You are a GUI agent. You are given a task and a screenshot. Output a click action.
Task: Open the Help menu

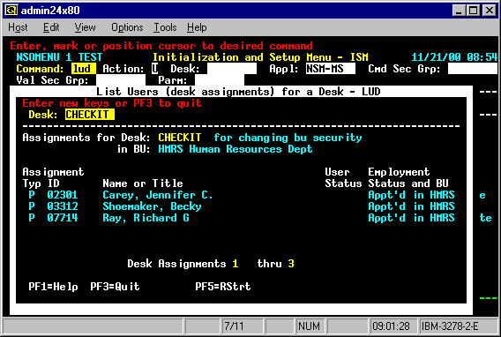pos(197,27)
